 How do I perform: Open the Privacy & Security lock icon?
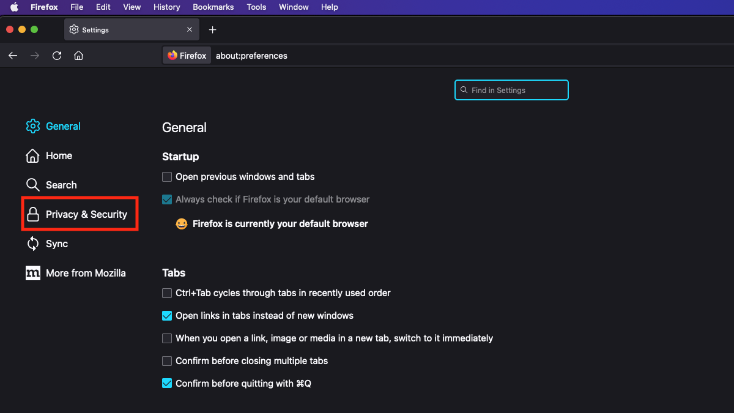click(32, 214)
